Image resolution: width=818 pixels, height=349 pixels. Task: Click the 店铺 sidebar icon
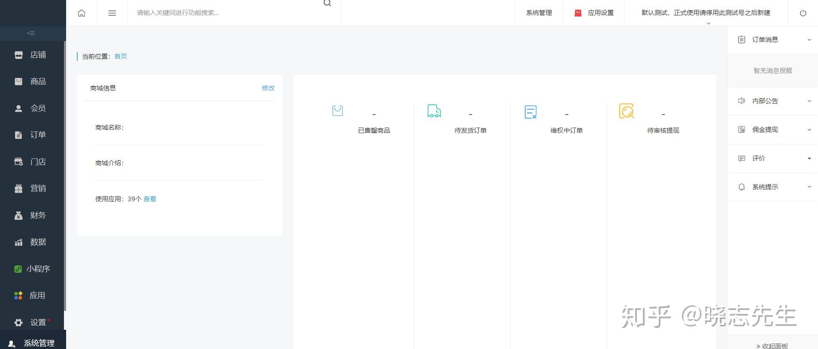(18, 55)
